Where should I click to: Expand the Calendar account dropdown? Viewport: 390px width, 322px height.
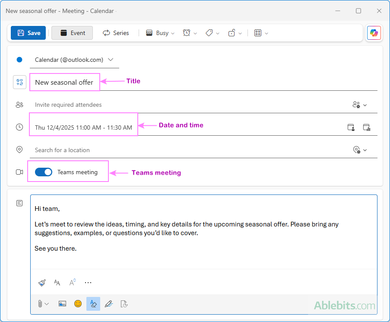111,60
